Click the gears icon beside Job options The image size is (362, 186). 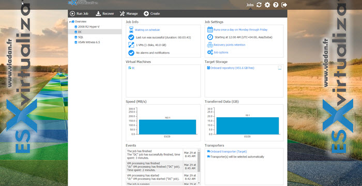click(x=210, y=52)
